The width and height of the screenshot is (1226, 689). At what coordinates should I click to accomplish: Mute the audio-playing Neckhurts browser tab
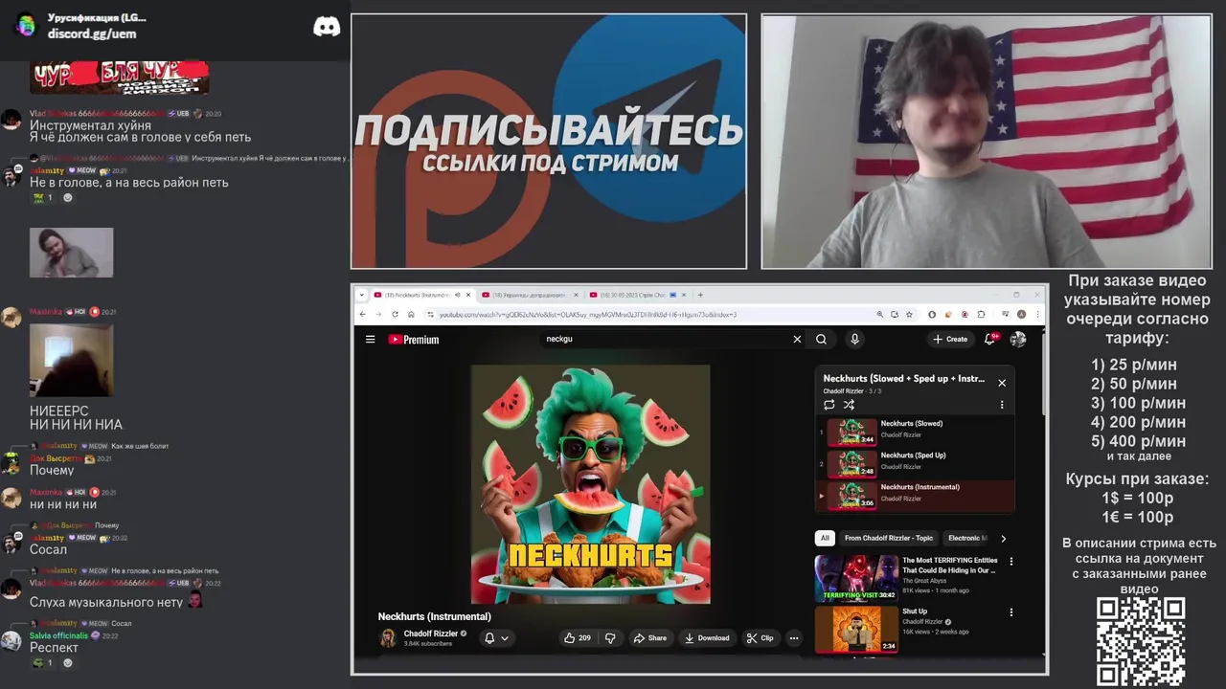[x=457, y=295]
